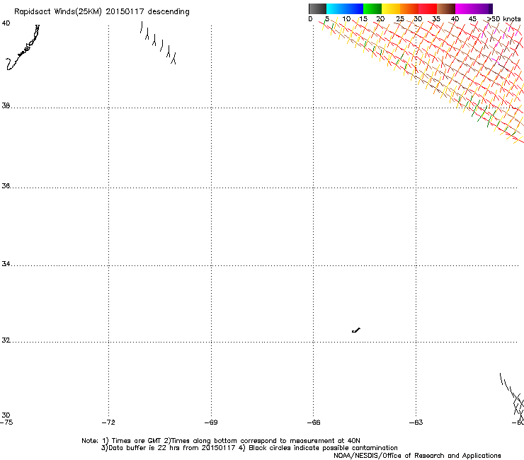This screenshot has width=524, height=460.
Task: Click the latitude label 40
Action: tap(6, 23)
